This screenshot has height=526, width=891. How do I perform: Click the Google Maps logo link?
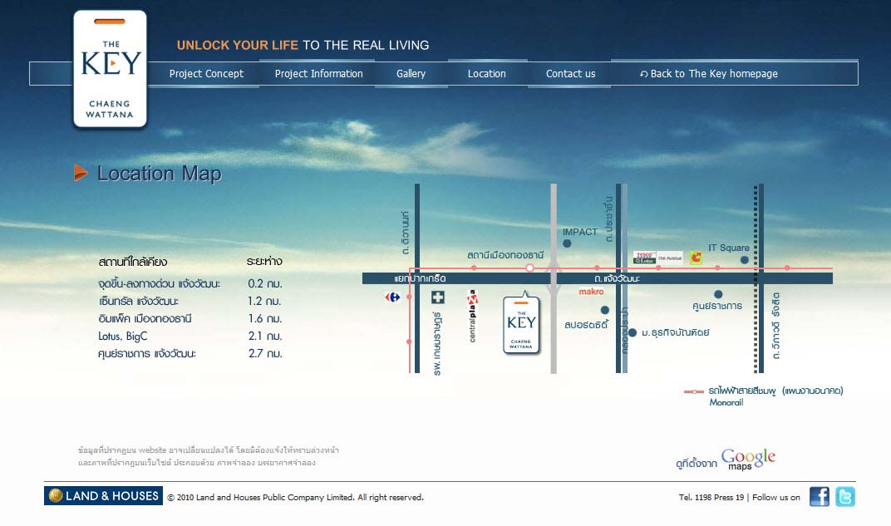click(747, 460)
